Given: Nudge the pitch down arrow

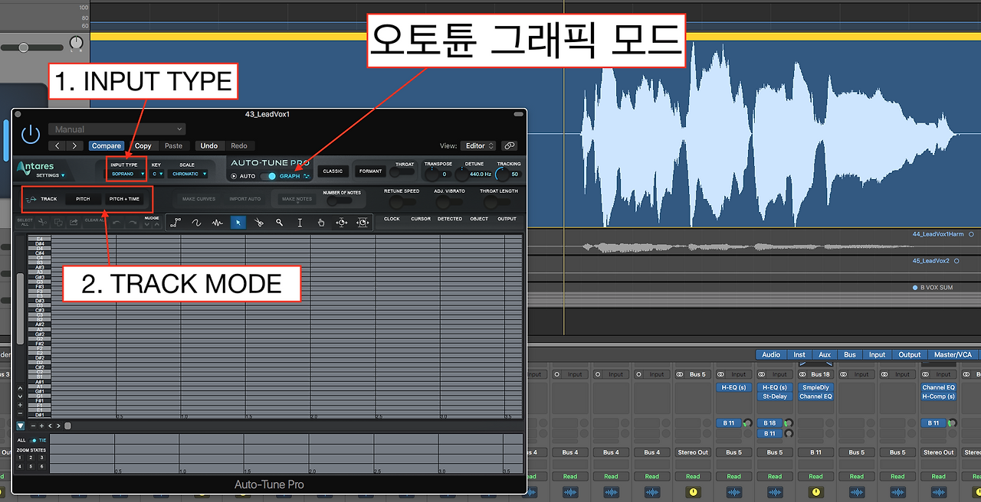Looking at the screenshot, I should click(x=147, y=225).
